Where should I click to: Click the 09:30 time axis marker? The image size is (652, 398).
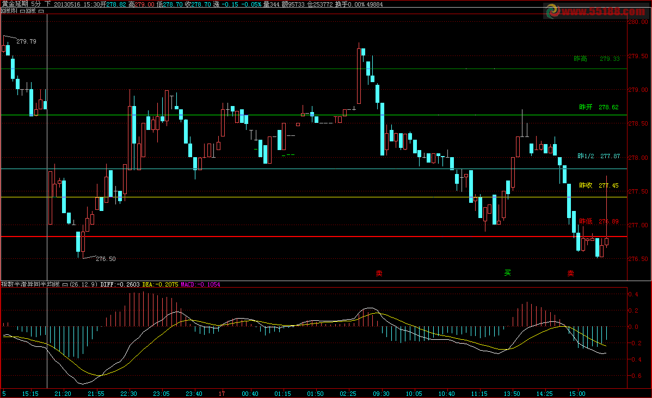[x=381, y=393]
